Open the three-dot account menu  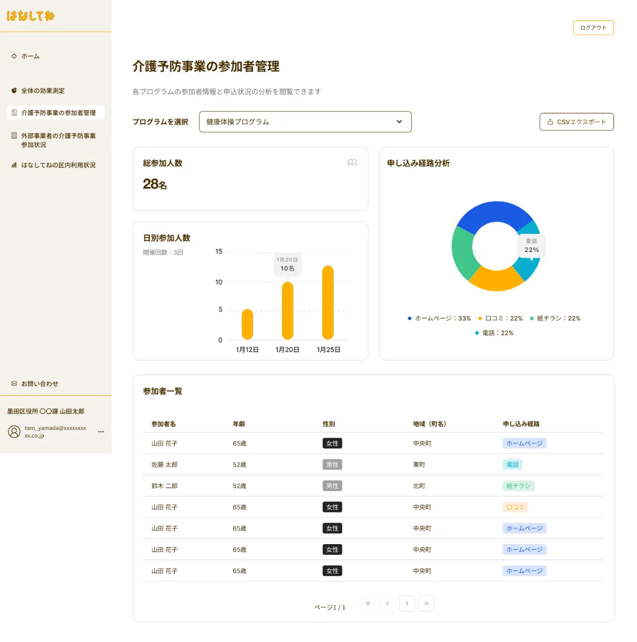[x=101, y=432]
